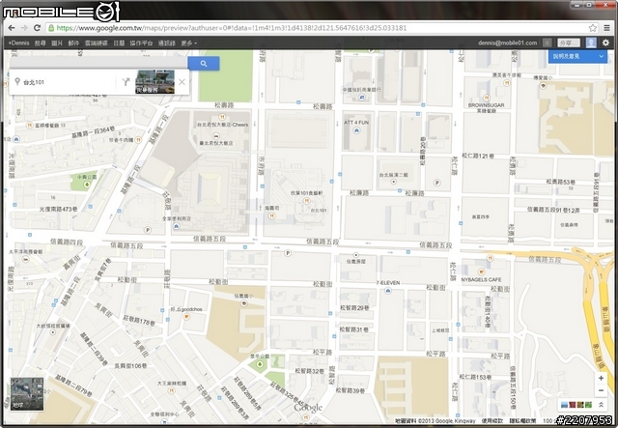The height and width of the screenshot is (428, 618).
Task: Reload the current page
Action: point(37,28)
